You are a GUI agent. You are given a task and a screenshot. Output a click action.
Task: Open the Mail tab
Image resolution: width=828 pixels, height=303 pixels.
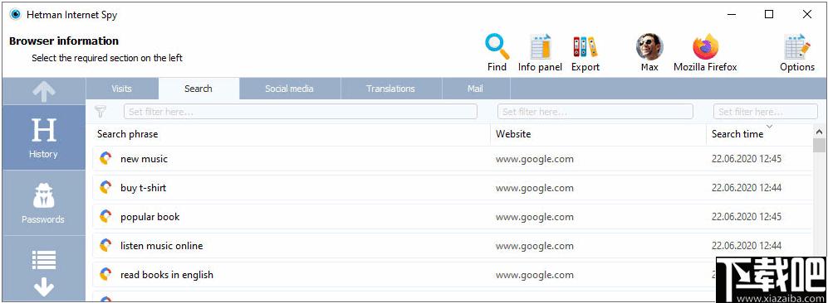pyautogui.click(x=475, y=89)
